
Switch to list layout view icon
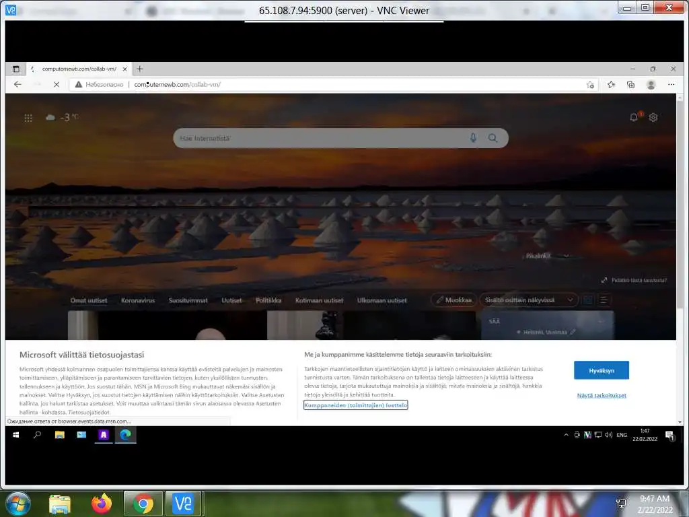tap(604, 300)
